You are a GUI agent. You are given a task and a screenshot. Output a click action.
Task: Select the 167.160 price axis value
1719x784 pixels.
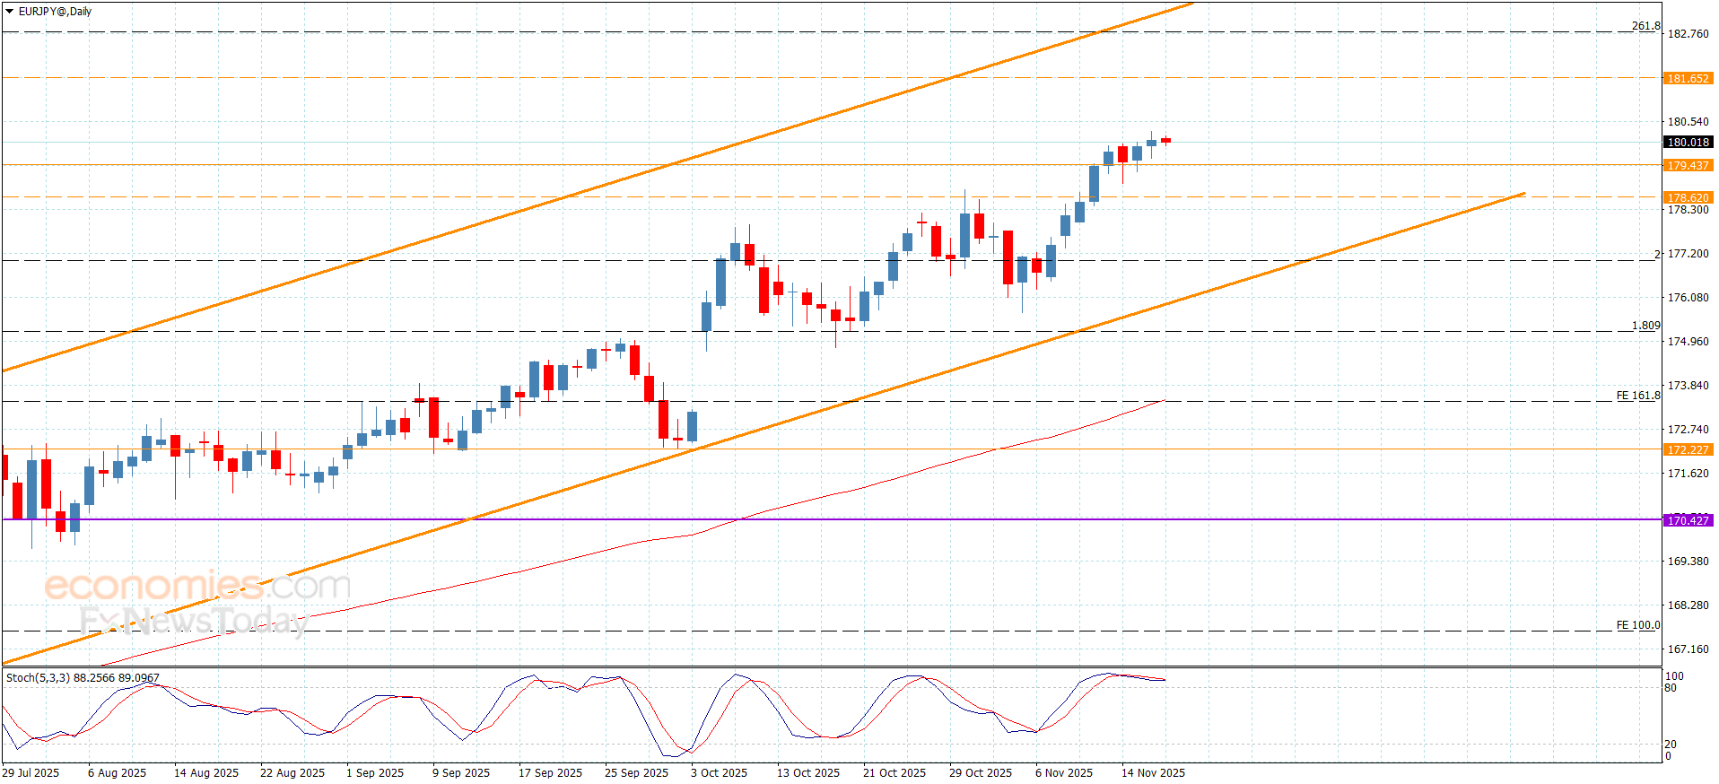(x=1688, y=649)
